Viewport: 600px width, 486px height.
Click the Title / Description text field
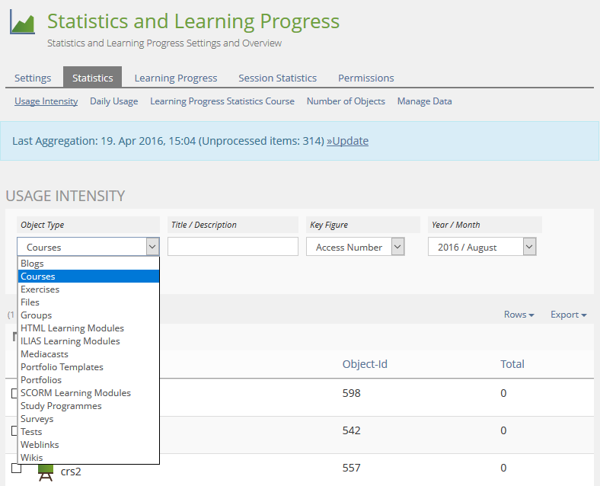(x=233, y=247)
